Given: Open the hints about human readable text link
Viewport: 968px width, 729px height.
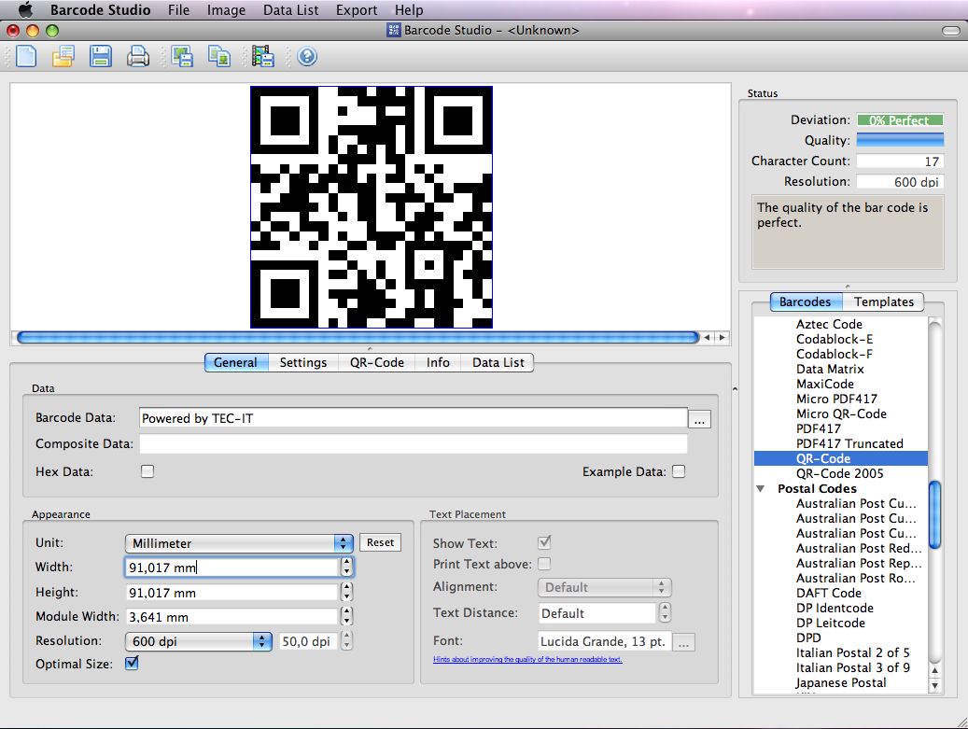Looking at the screenshot, I should tap(527, 659).
